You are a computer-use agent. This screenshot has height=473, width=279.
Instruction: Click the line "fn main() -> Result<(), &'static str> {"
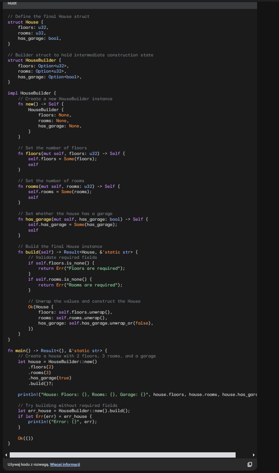pyautogui.click(x=58, y=350)
